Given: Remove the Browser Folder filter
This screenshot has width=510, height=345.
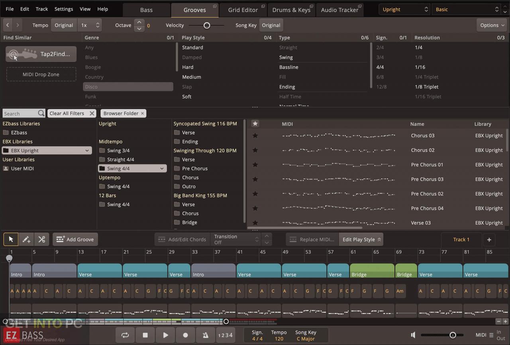Looking at the screenshot, I should coord(142,113).
